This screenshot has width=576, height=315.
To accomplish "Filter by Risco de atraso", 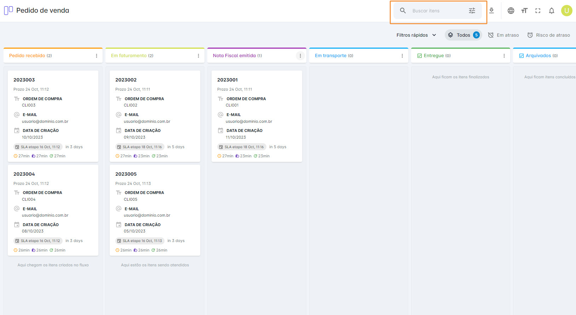I will pyautogui.click(x=549, y=35).
